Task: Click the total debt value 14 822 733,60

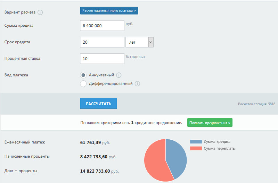Action: pos(95,171)
